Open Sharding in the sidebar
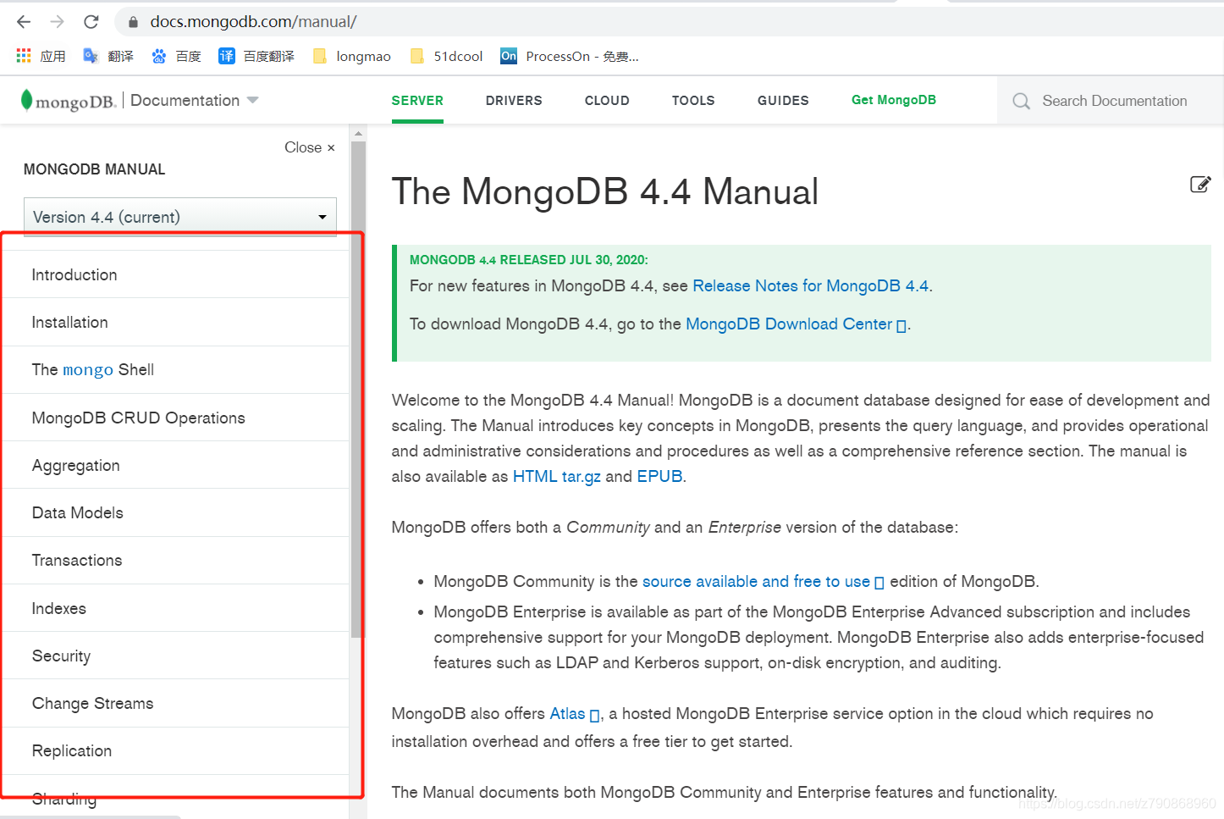Image resolution: width=1224 pixels, height=819 pixels. (x=63, y=799)
